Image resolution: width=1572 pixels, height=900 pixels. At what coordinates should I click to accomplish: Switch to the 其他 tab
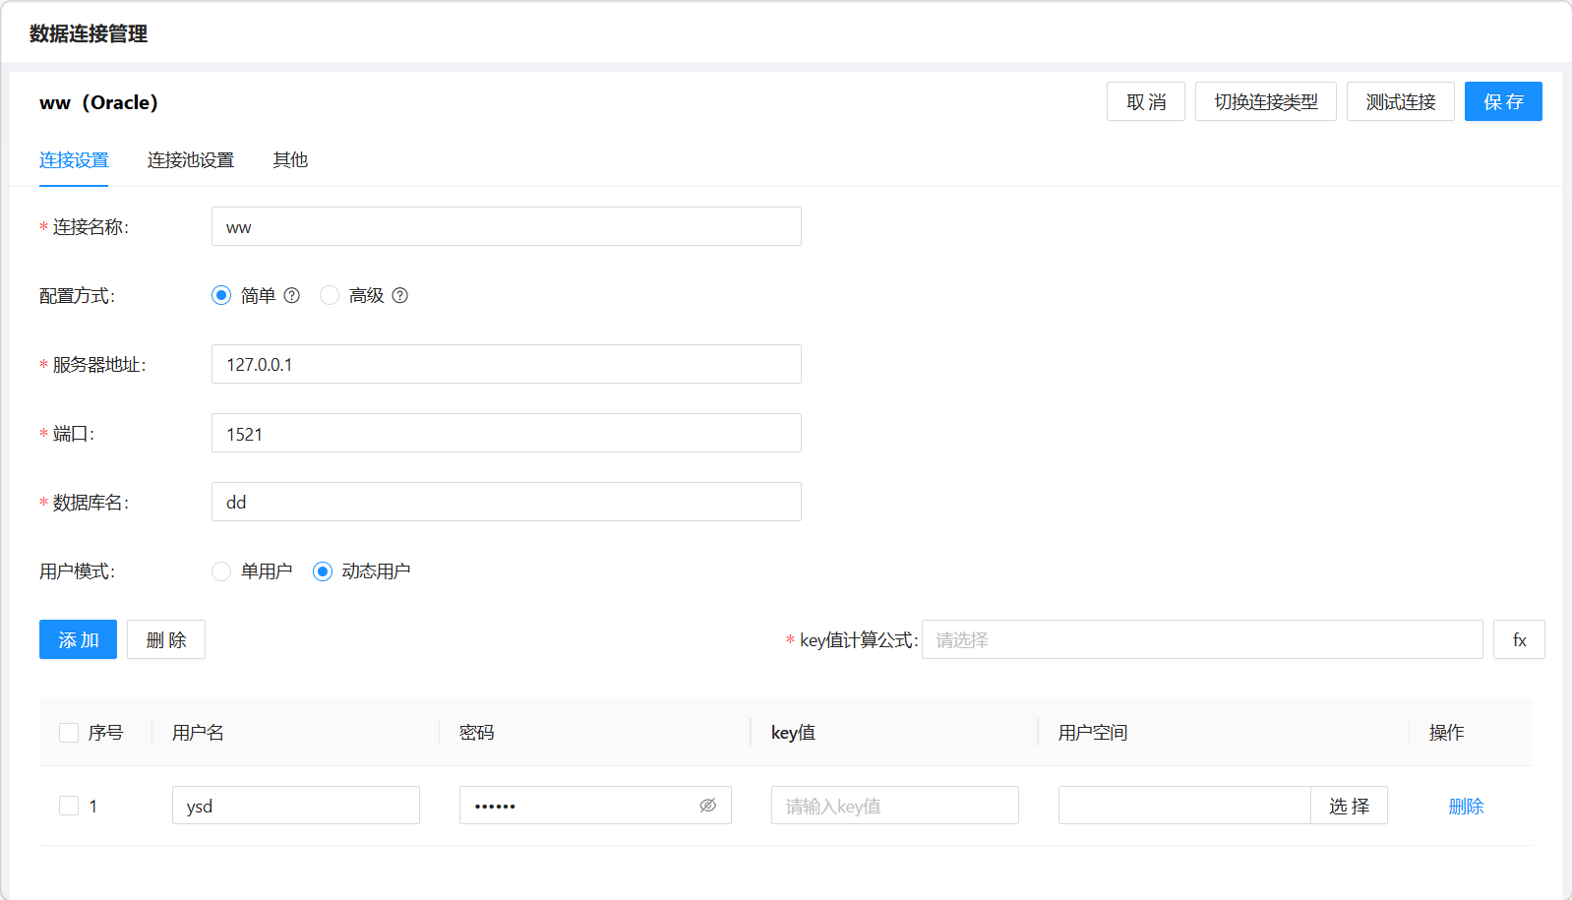[x=290, y=160]
